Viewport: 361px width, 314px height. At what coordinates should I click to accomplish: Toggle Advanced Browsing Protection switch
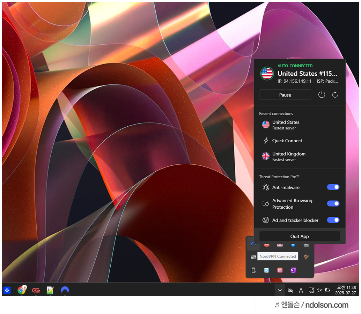(333, 204)
